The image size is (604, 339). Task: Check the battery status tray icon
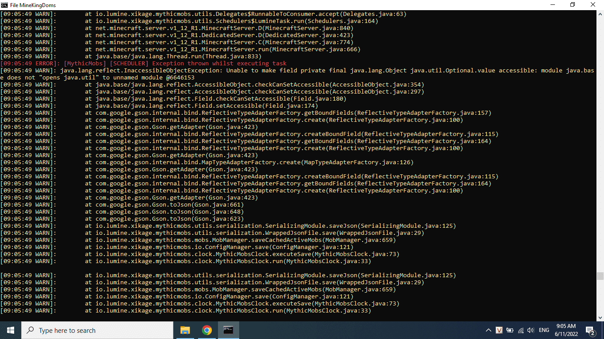point(510,330)
